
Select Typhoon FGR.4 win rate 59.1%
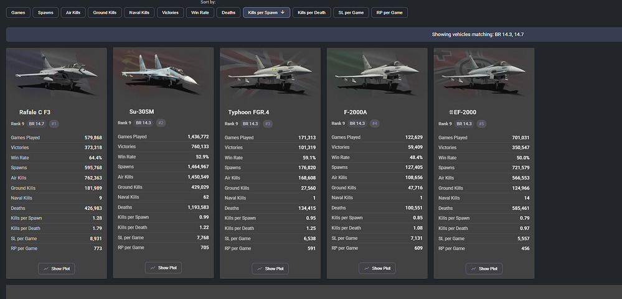point(309,158)
